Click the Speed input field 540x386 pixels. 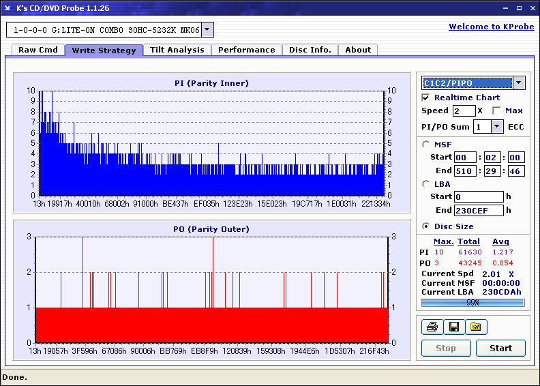coord(463,110)
